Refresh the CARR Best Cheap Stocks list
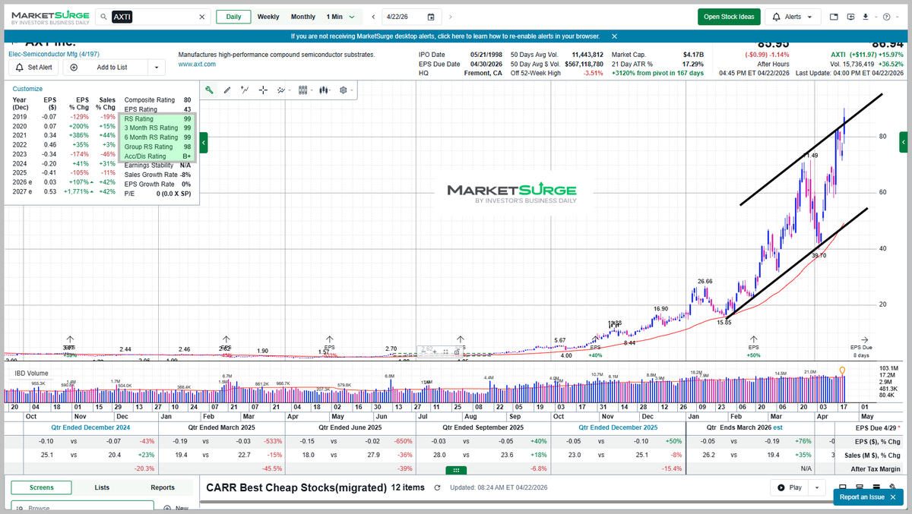Viewport: 912px width, 514px height. 438,488
